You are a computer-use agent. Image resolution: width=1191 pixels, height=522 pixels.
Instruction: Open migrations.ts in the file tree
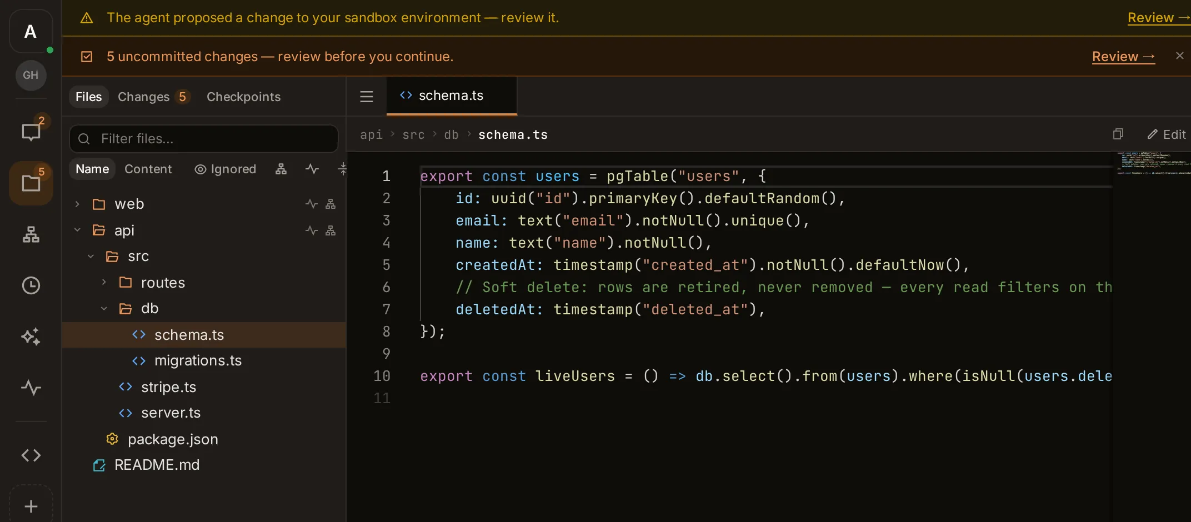pyautogui.click(x=204, y=361)
